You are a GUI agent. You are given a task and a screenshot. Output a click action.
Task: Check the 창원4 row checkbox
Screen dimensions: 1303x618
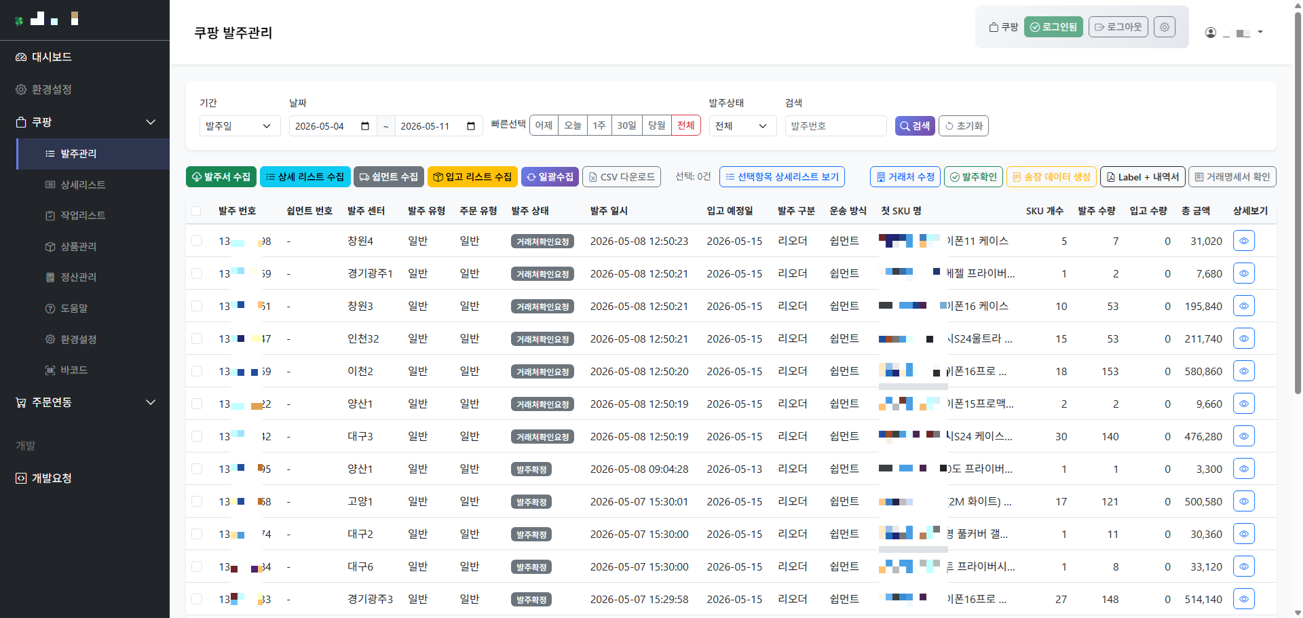click(x=197, y=241)
